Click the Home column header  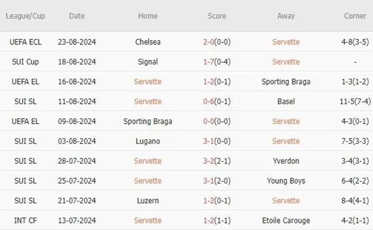click(x=148, y=16)
